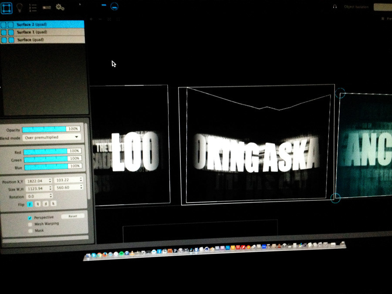Click the Position Y stepper arrows
This screenshot has height=294, width=392.
pyautogui.click(x=81, y=179)
